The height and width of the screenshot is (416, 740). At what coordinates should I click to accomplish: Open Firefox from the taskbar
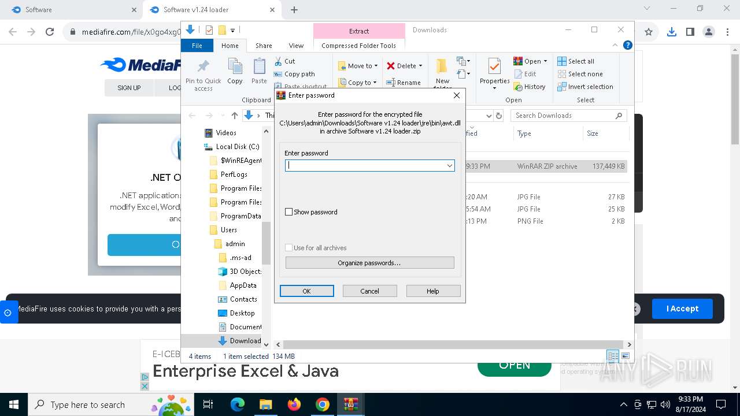[294, 404]
